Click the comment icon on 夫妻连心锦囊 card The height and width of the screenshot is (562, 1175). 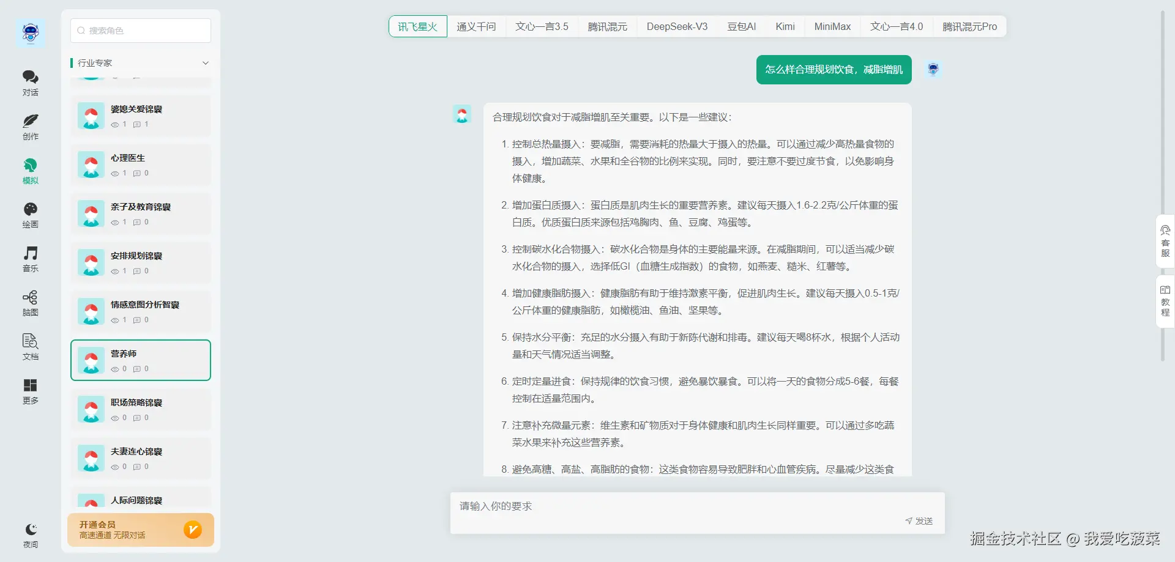coord(137,467)
